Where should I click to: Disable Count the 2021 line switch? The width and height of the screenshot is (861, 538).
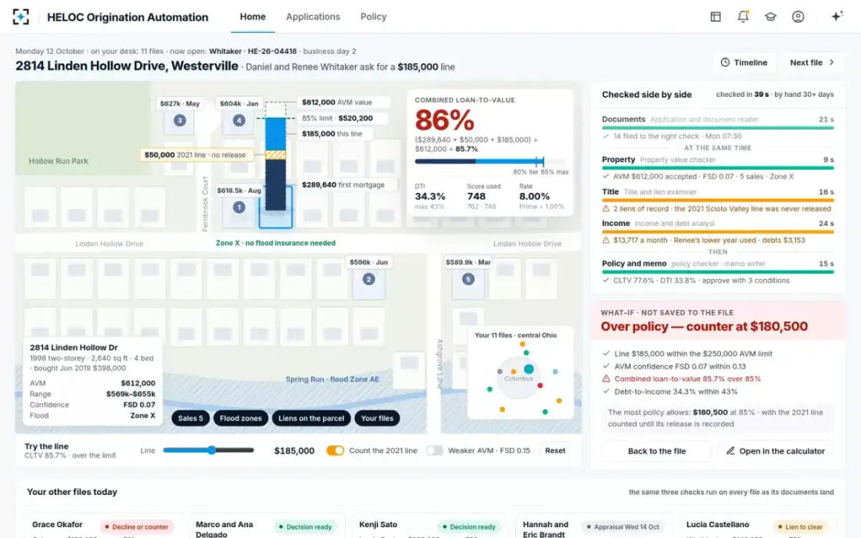tap(335, 450)
